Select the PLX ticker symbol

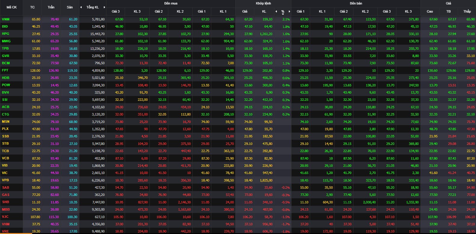pyautogui.click(x=5, y=129)
